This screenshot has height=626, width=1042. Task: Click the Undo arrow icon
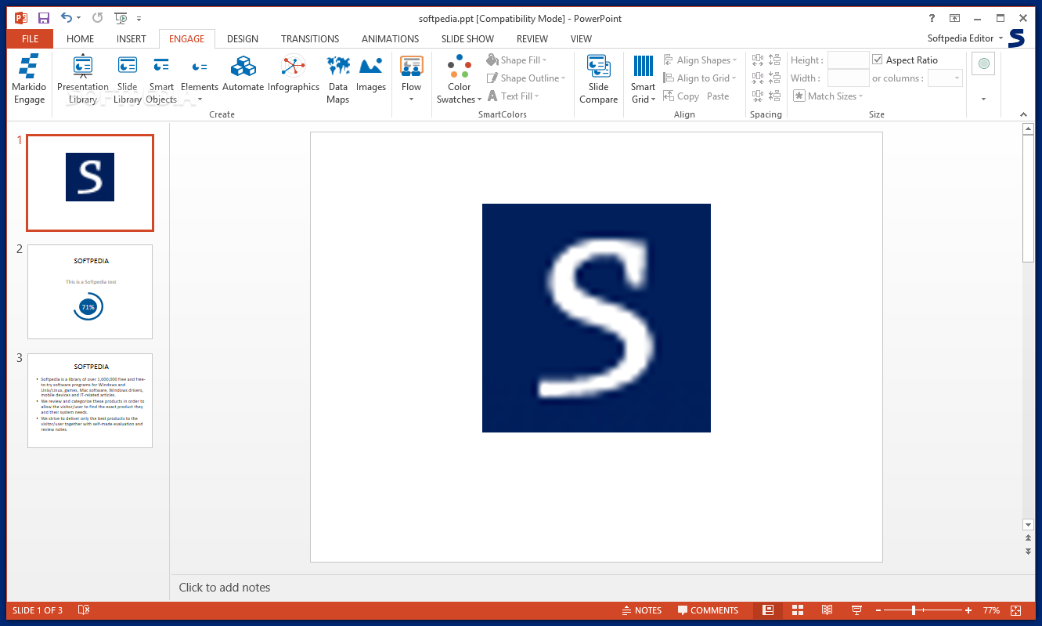pos(67,18)
